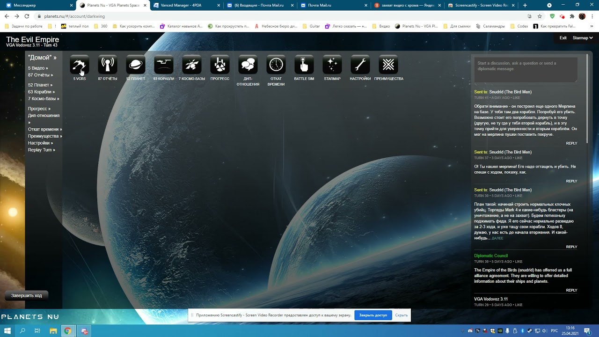Open Откат времени » sidebar link
This screenshot has height=337, width=599.
(45, 129)
